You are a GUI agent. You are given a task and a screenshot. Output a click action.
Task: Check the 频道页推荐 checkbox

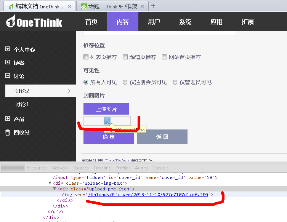125,57
